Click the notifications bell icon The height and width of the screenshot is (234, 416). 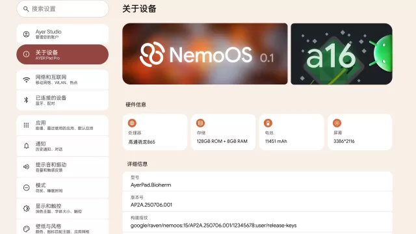pyautogui.click(x=26, y=146)
